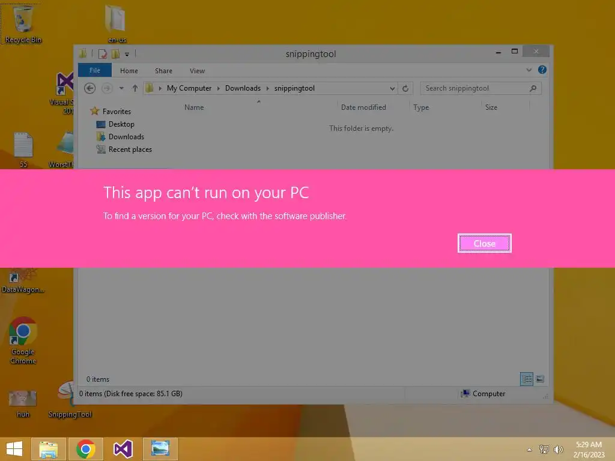The height and width of the screenshot is (461, 615).
Task: Open the Visual Studio desktop shortcut
Action: (x=64, y=93)
